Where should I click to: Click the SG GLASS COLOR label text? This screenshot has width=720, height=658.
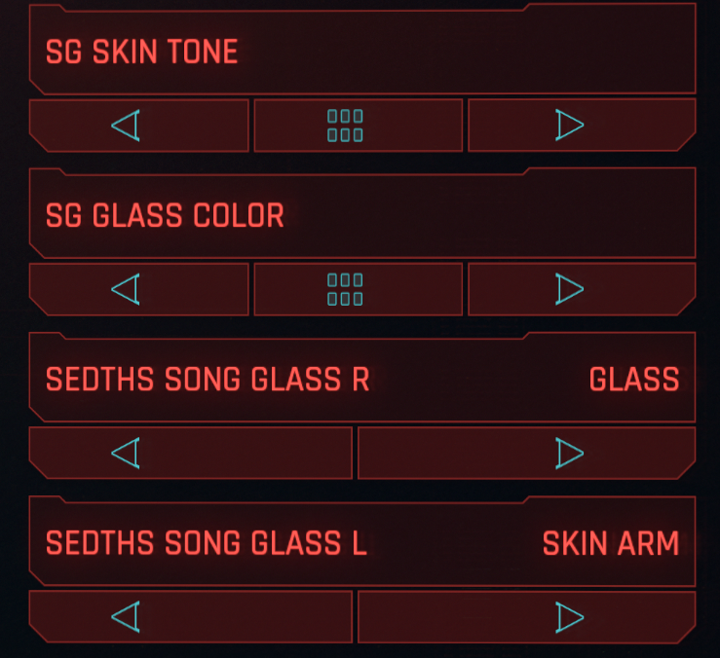tap(165, 215)
